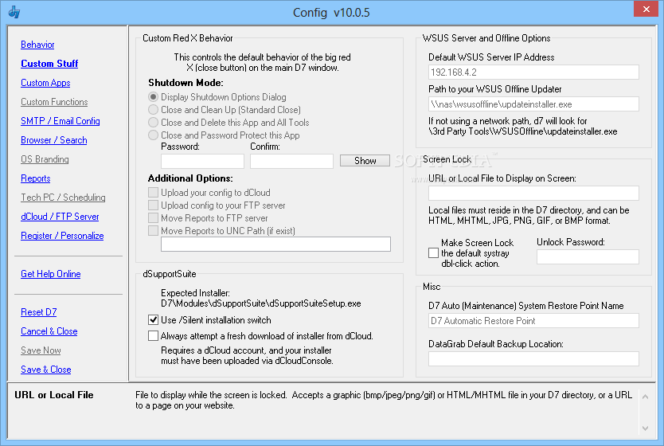Close the Config window

click(646, 9)
